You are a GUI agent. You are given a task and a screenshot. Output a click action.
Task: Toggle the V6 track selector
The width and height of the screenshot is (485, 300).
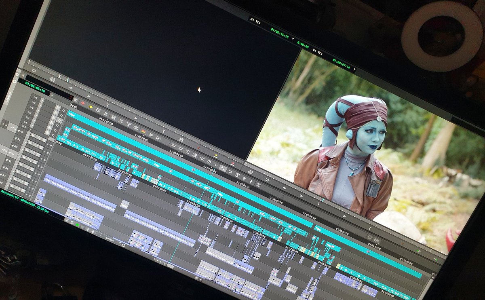pos(36,97)
